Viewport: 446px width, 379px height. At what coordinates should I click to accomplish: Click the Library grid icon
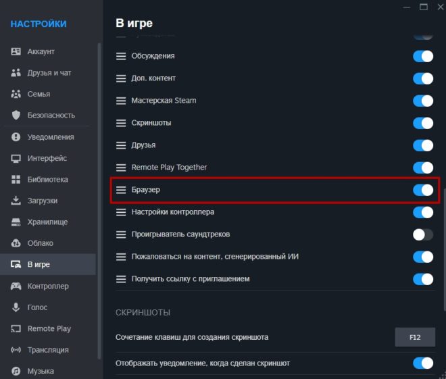coord(16,180)
